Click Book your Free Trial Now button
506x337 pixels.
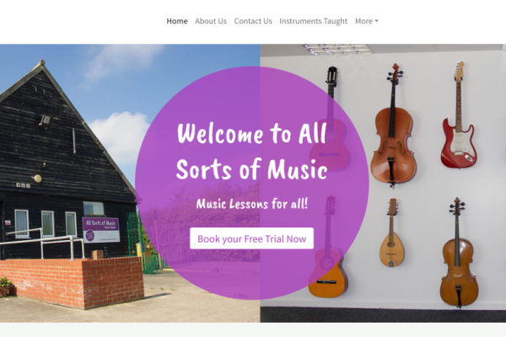pos(251,238)
